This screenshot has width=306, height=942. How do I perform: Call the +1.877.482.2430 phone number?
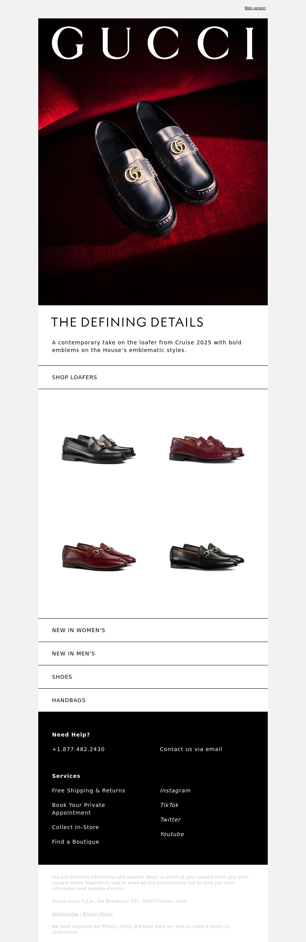pyautogui.click(x=78, y=749)
